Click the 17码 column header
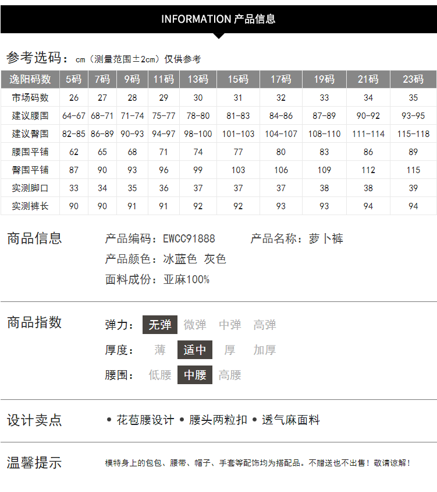 pyautogui.click(x=281, y=79)
